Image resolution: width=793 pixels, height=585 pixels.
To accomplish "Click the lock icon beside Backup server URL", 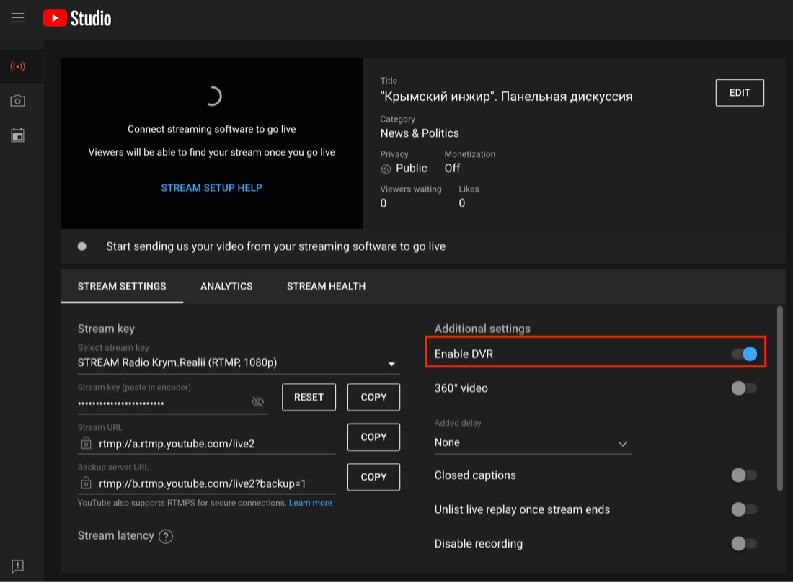I will tap(86, 483).
